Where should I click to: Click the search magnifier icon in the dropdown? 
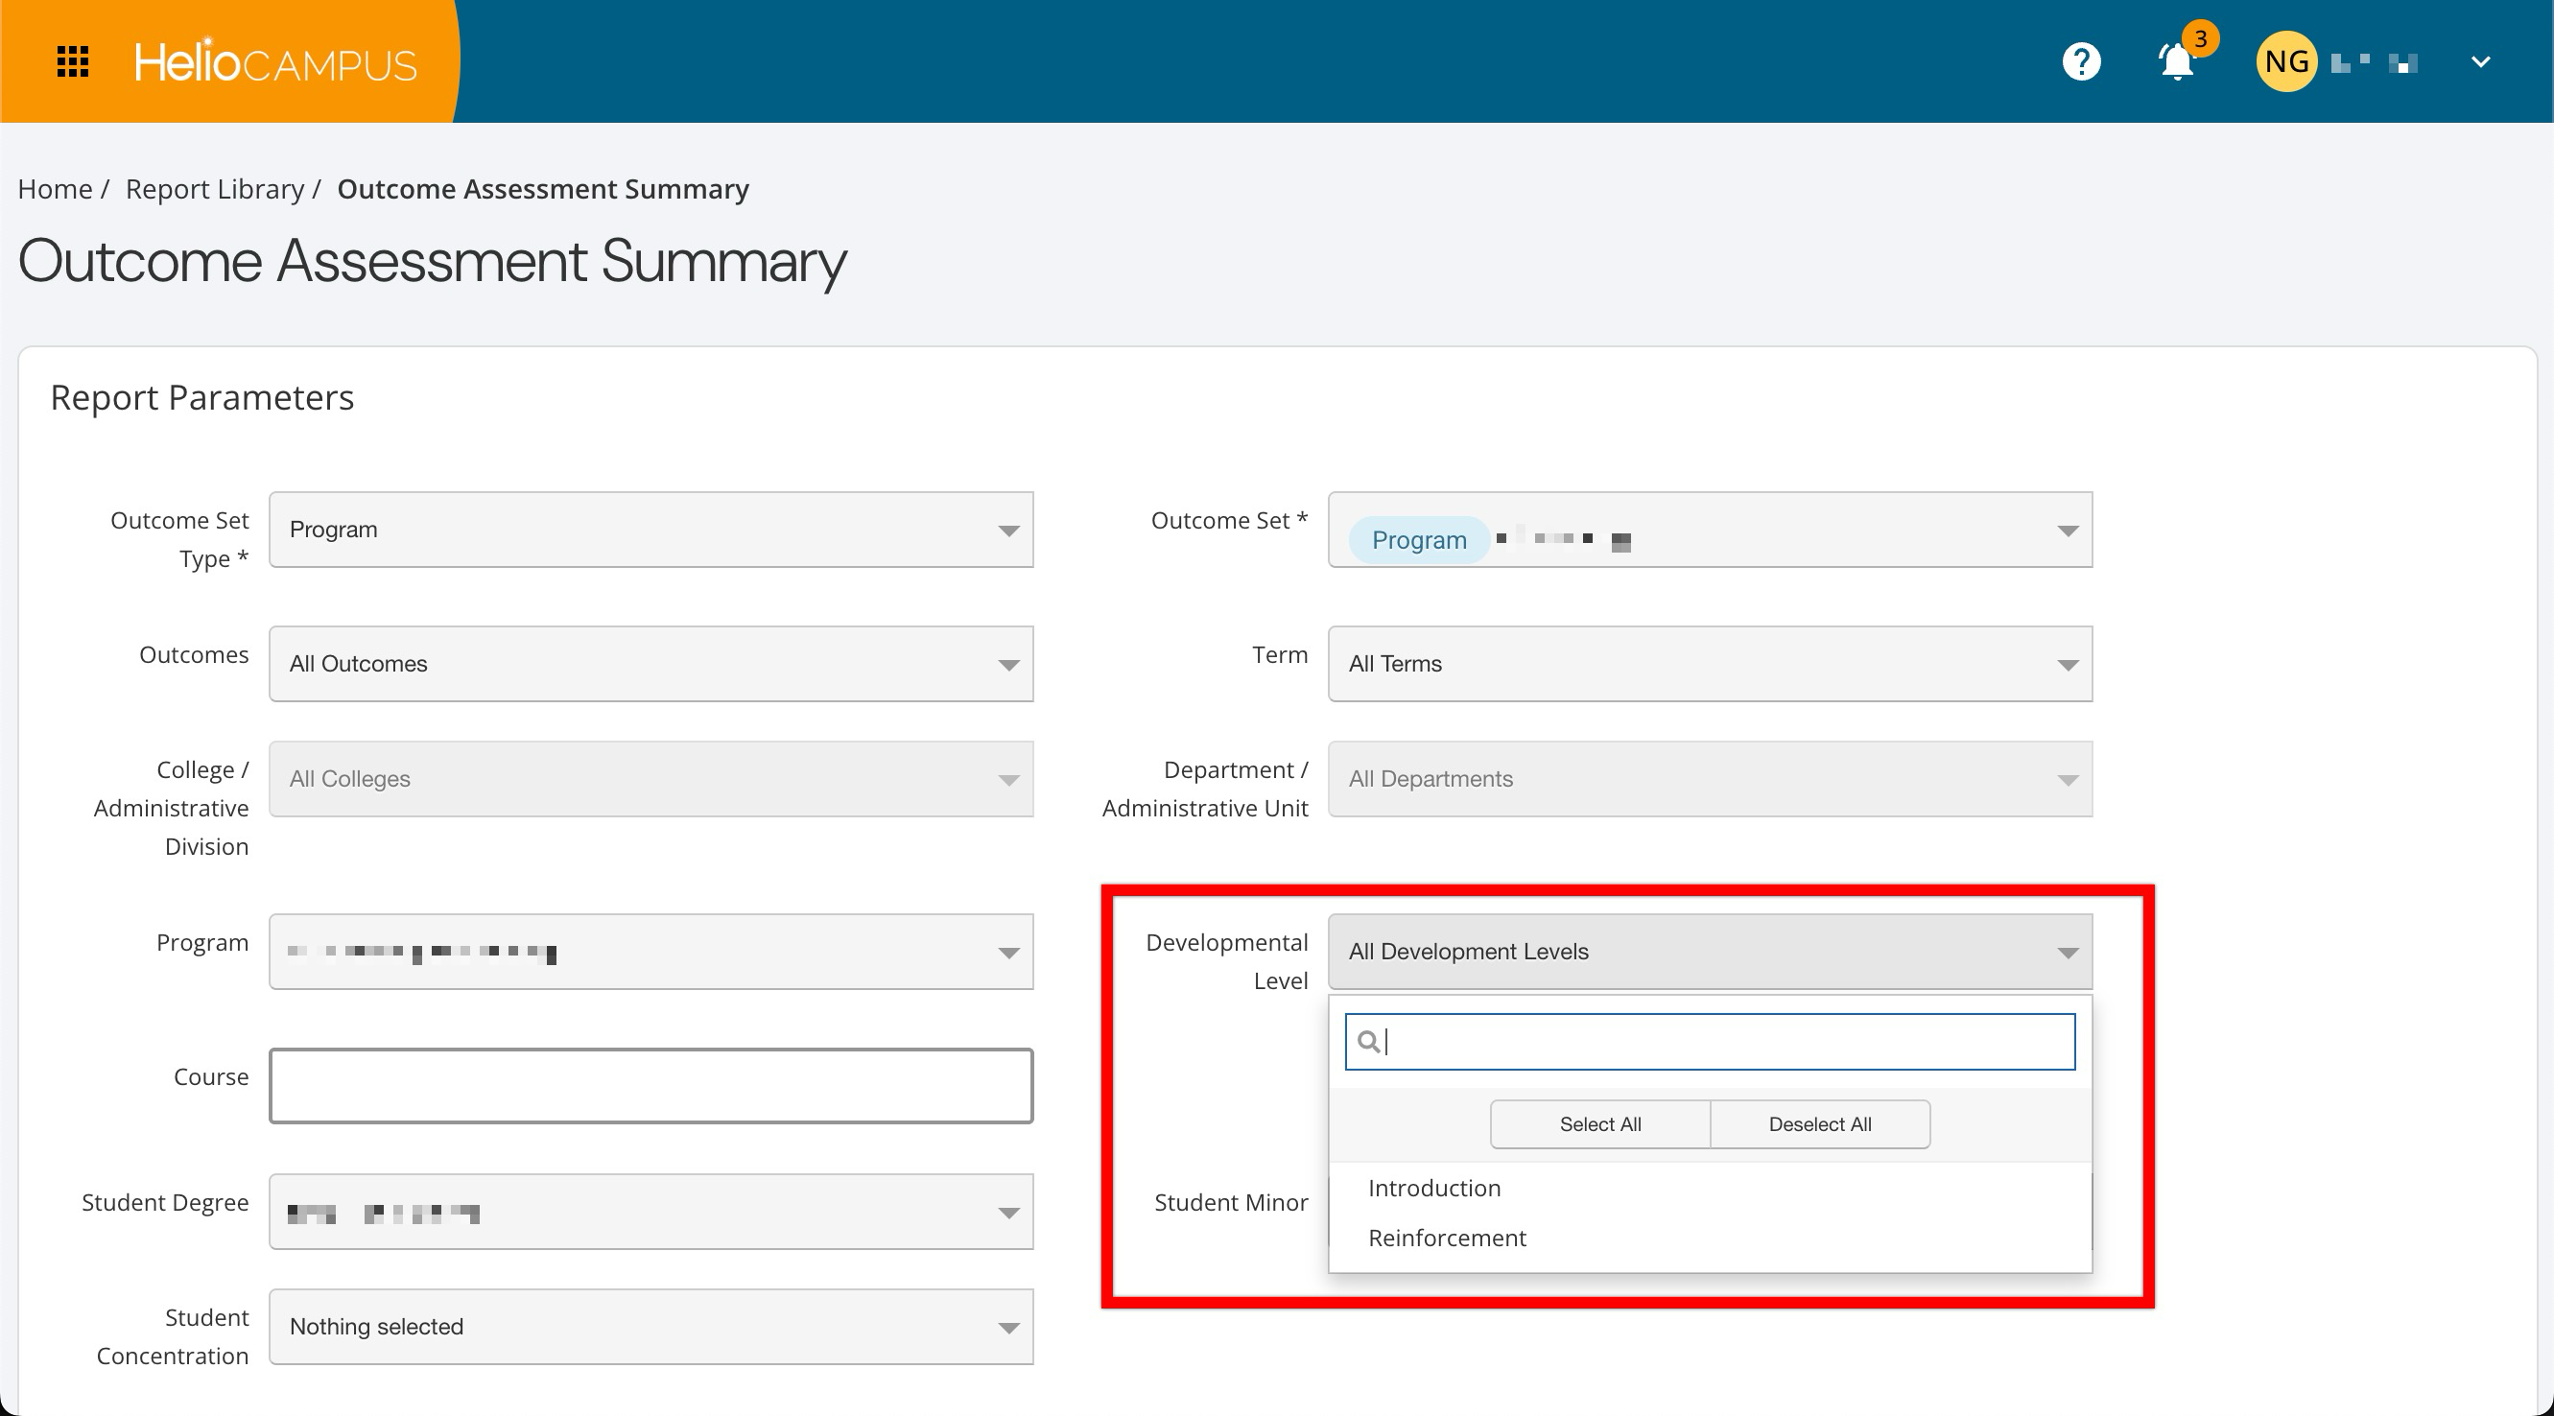pos(1367,1041)
